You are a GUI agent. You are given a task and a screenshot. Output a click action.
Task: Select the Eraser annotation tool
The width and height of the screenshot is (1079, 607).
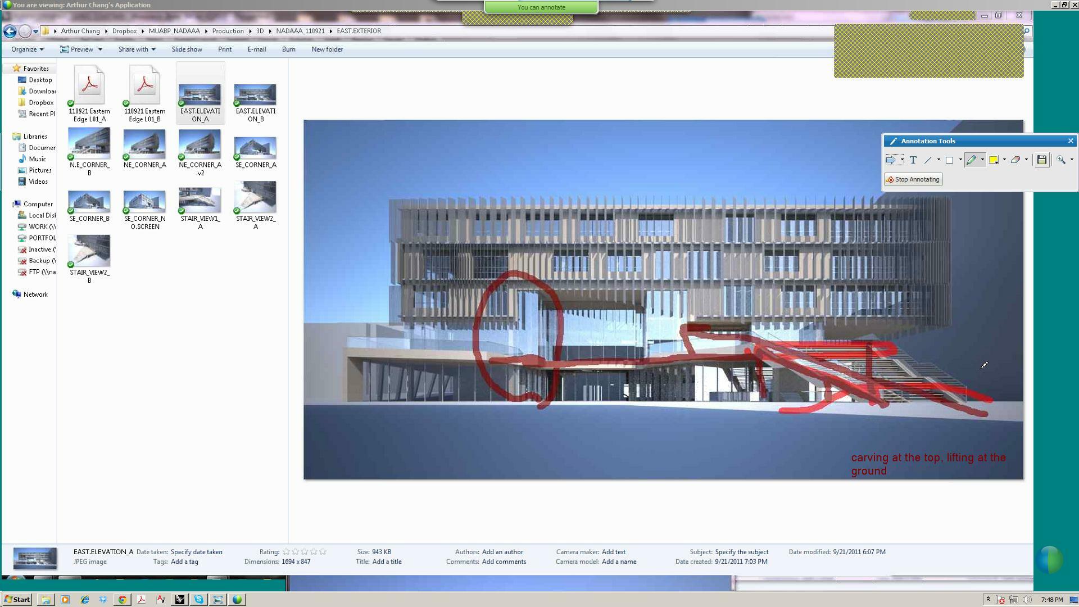1015,160
